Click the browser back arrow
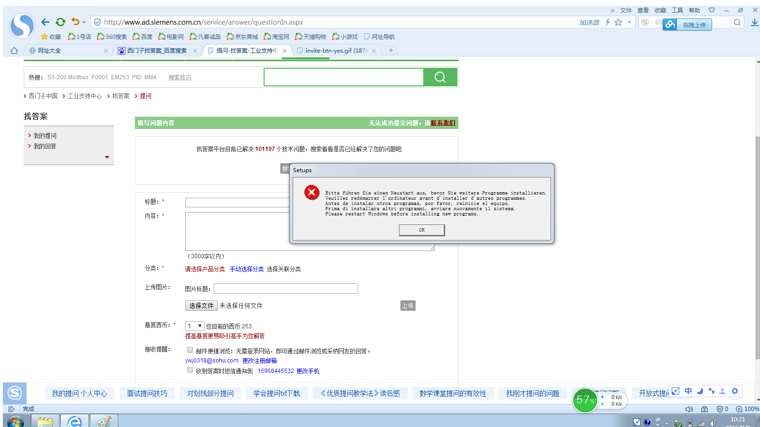 [45, 22]
